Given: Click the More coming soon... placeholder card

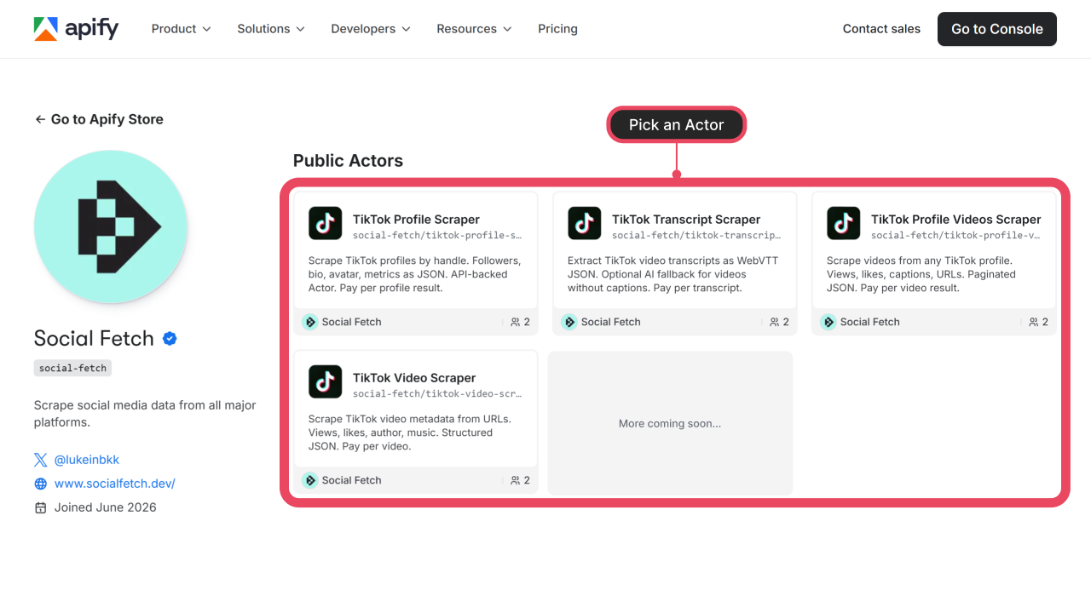Looking at the screenshot, I should (x=670, y=423).
